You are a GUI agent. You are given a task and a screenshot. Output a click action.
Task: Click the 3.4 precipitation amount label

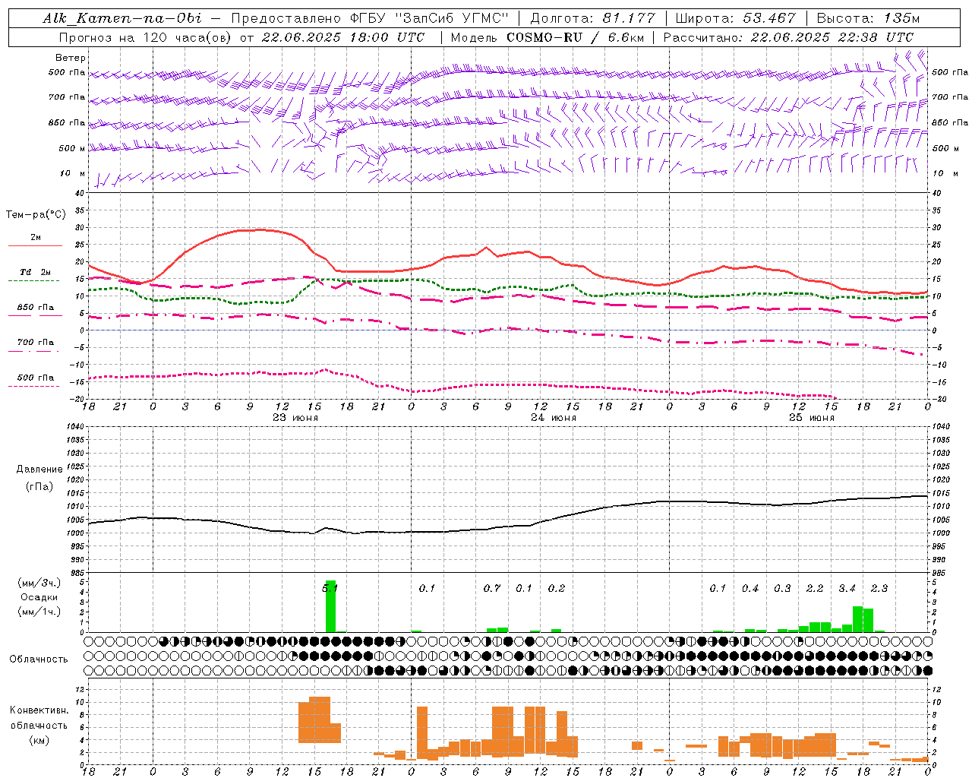[x=847, y=589]
